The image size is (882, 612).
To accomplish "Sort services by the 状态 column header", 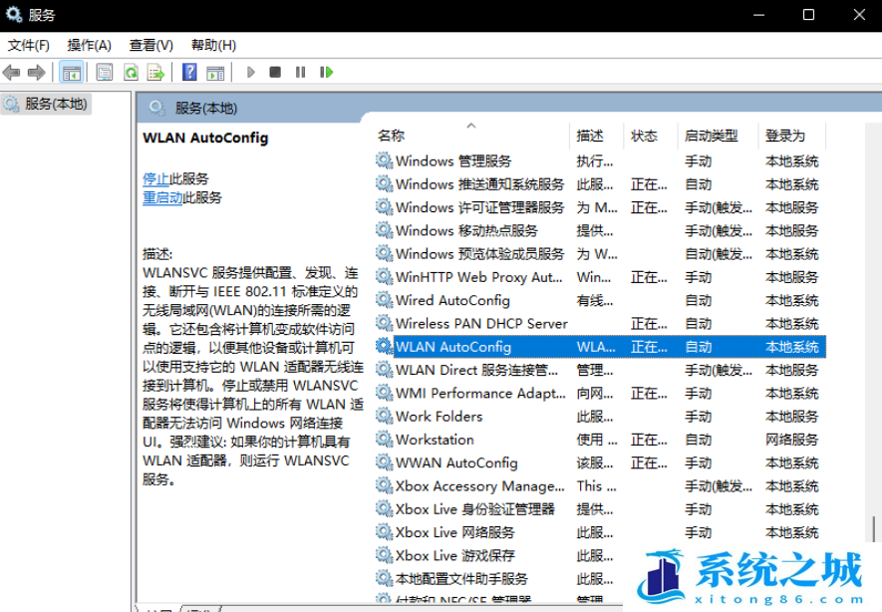I will pos(644,136).
